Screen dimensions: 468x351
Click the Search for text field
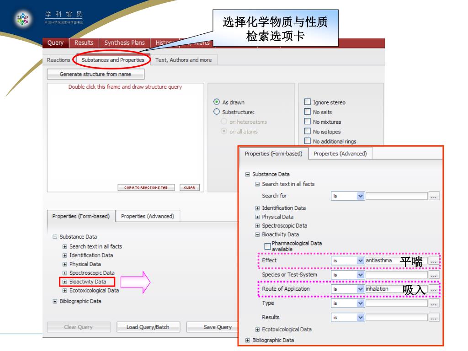pos(396,196)
